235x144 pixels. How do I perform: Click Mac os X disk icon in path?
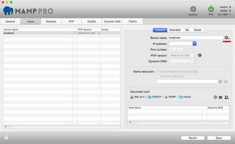click(x=132, y=97)
